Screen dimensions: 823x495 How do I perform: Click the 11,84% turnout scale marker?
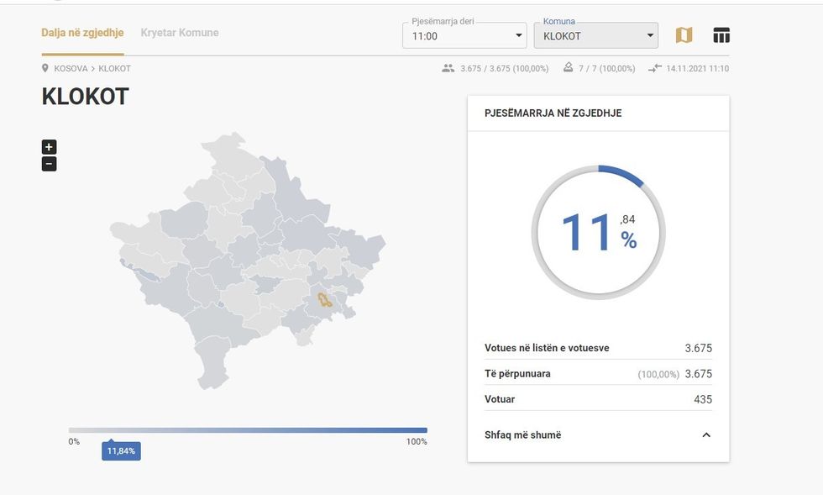coord(122,451)
